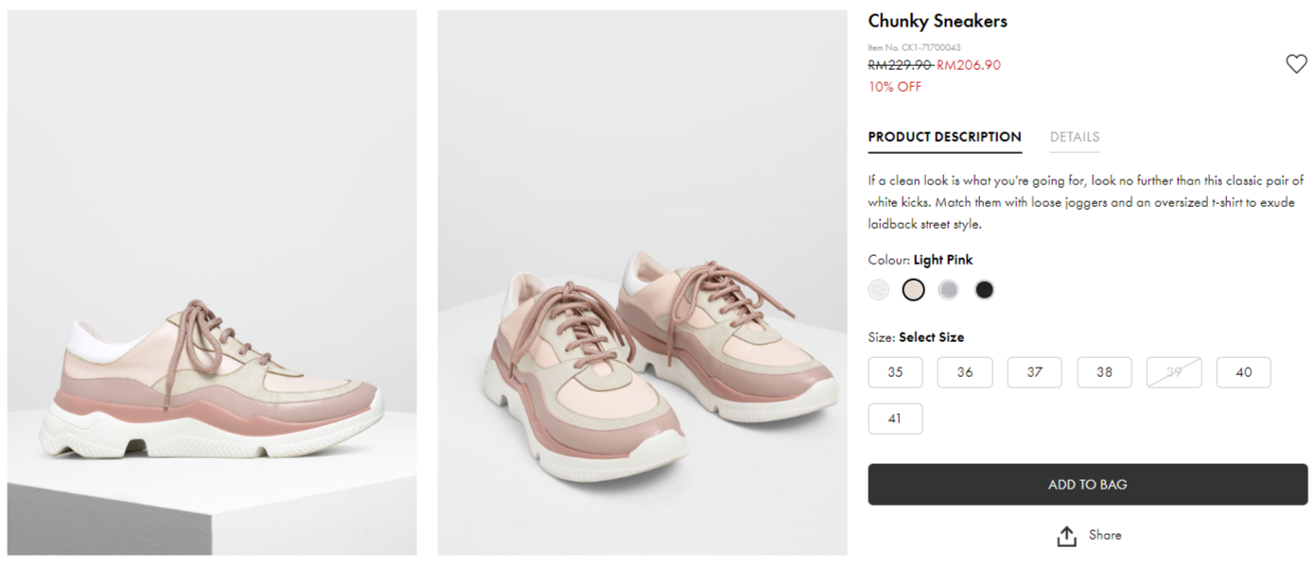This screenshot has width=1316, height=567.
Task: Click the share upload arrow icon
Action: coord(1066,536)
